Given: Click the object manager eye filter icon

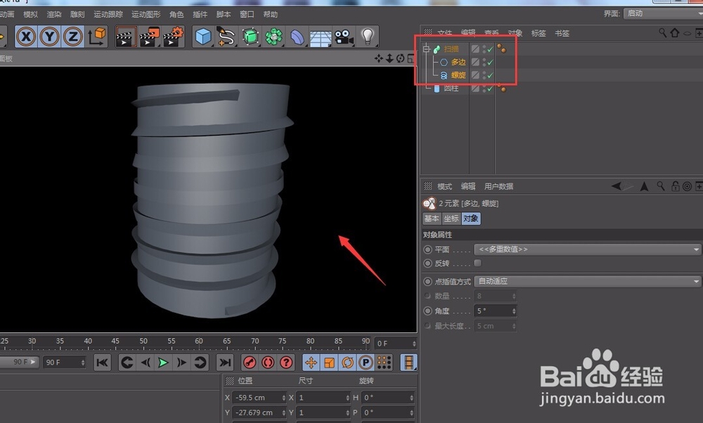Looking at the screenshot, I should pyautogui.click(x=687, y=33).
